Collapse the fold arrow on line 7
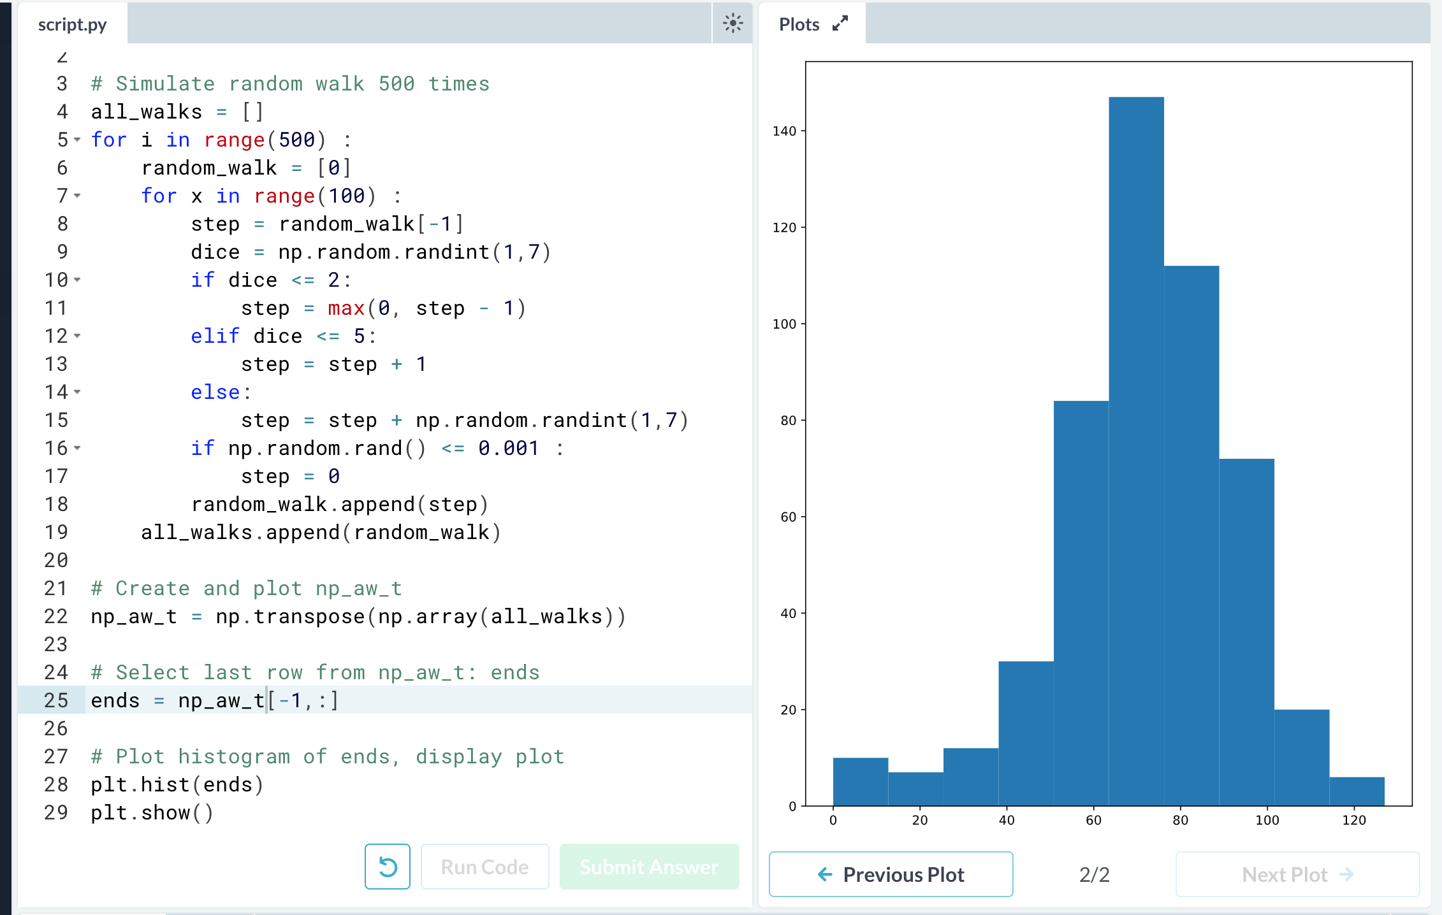Screen dimensions: 1442x915 [77, 196]
